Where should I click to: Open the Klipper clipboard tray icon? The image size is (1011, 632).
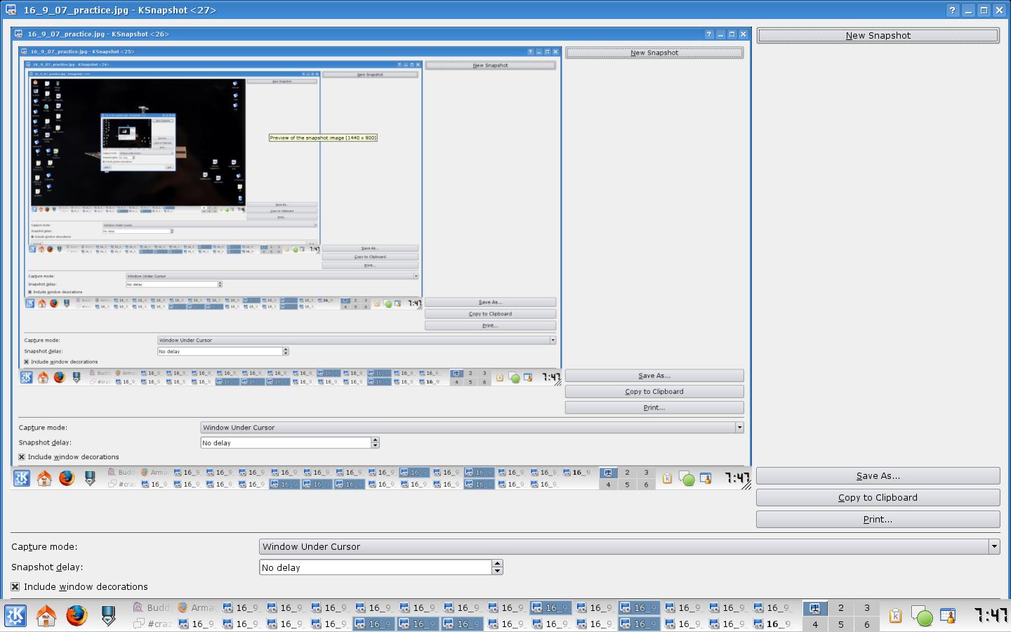tap(895, 616)
